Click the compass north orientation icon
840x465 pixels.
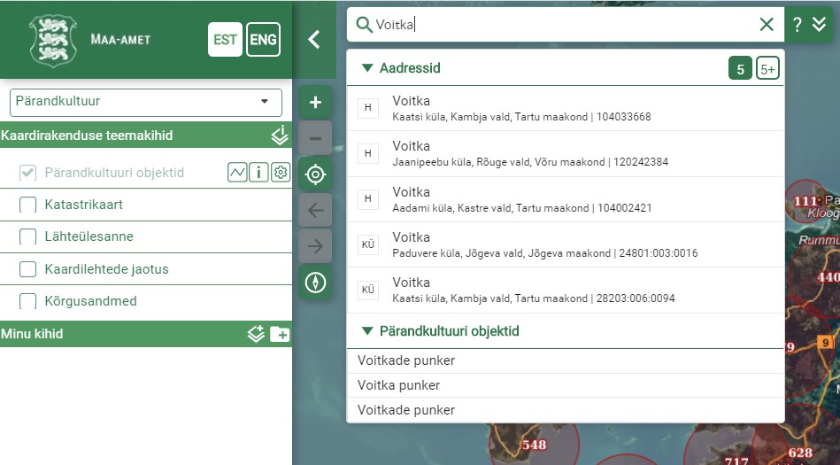pyautogui.click(x=315, y=283)
